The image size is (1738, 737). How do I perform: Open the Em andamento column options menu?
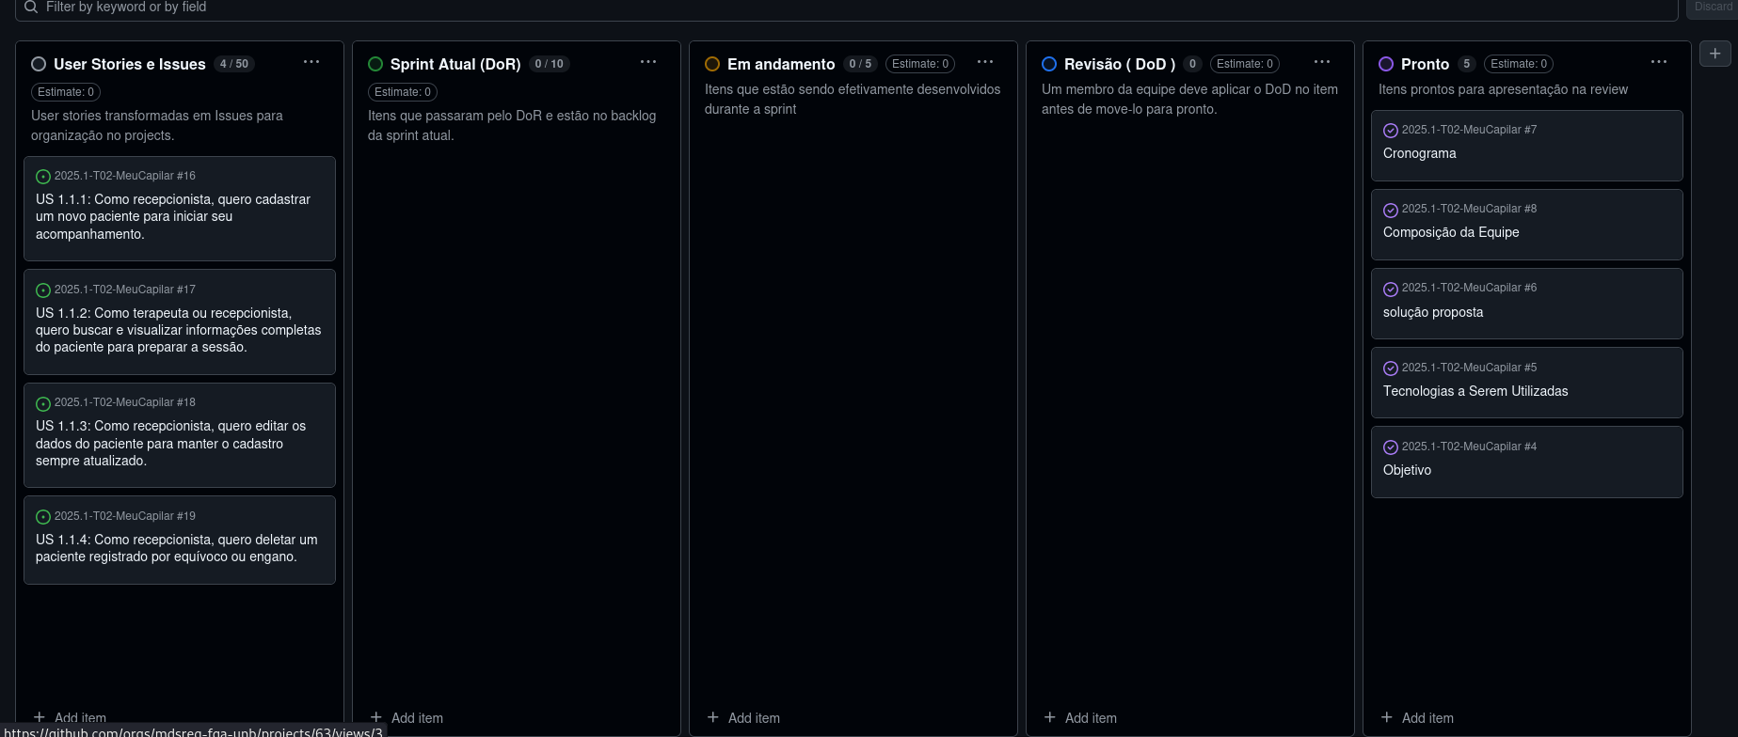pos(985,63)
